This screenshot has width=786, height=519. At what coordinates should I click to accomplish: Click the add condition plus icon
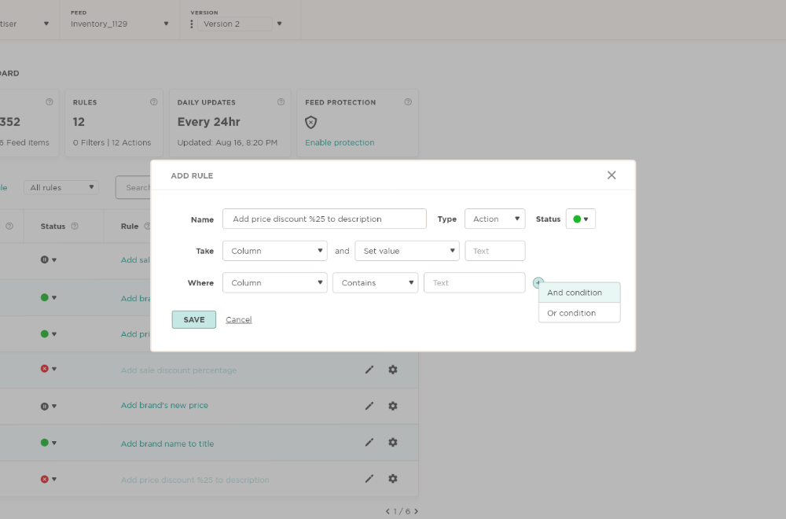click(x=538, y=282)
